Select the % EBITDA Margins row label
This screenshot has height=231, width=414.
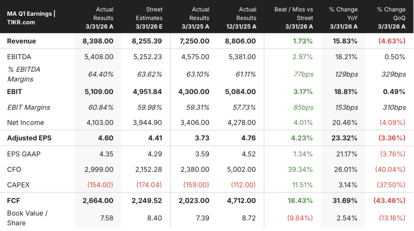(23, 74)
